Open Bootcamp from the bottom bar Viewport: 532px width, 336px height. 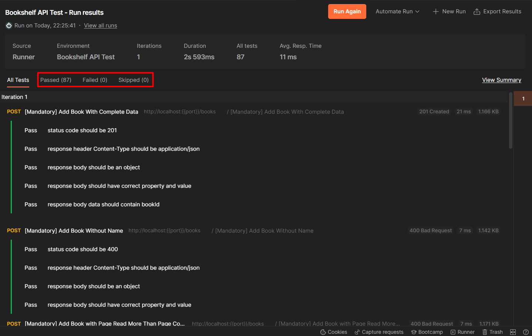pos(427,332)
